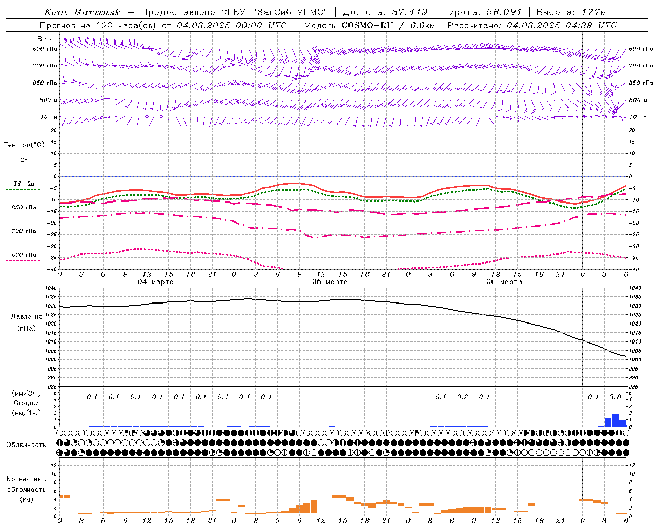Select the Долгота: 87.449 header value

[x=385, y=12]
